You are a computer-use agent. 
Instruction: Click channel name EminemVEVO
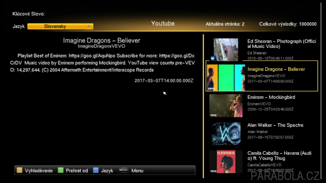[x=259, y=104]
